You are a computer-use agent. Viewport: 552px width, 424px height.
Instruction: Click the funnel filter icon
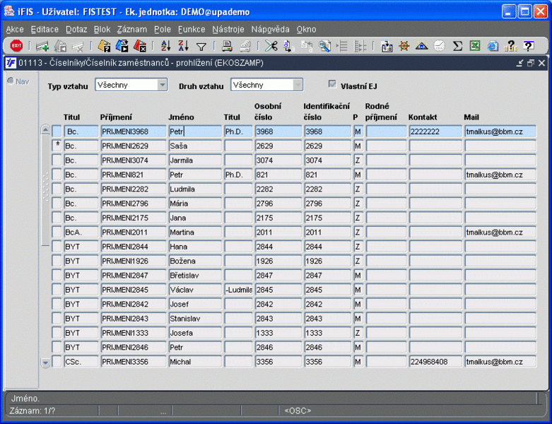(201, 46)
